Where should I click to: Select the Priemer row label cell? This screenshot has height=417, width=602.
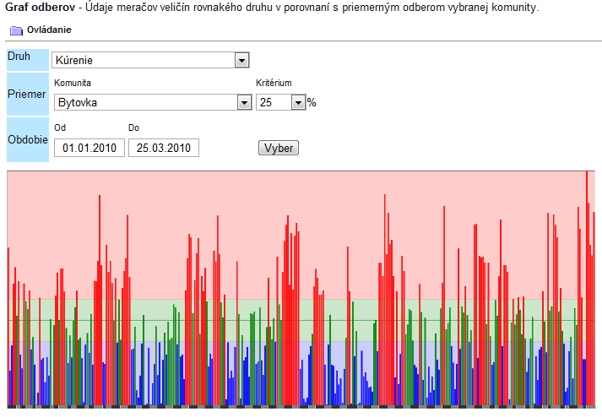coord(28,94)
